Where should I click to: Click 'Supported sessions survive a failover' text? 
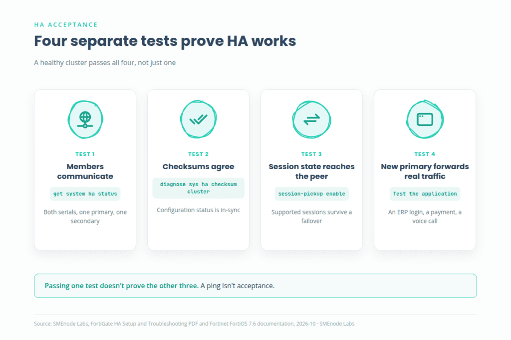tap(311, 217)
